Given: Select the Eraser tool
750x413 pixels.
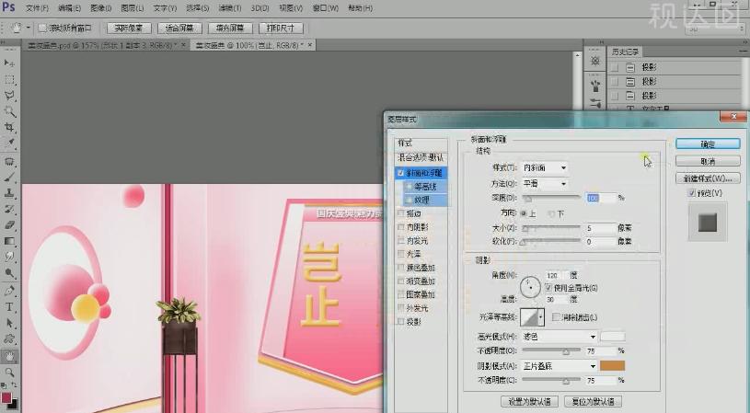Looking at the screenshot, I should click(x=8, y=224).
